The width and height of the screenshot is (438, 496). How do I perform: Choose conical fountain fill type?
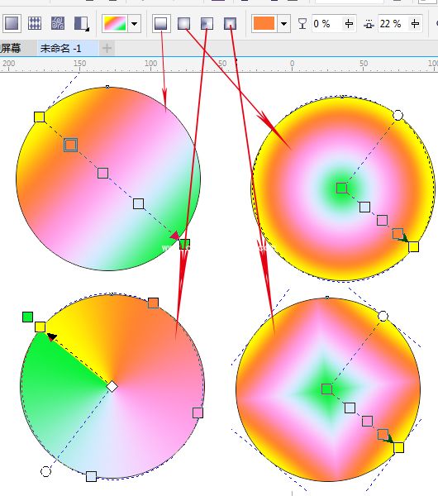[x=207, y=23]
